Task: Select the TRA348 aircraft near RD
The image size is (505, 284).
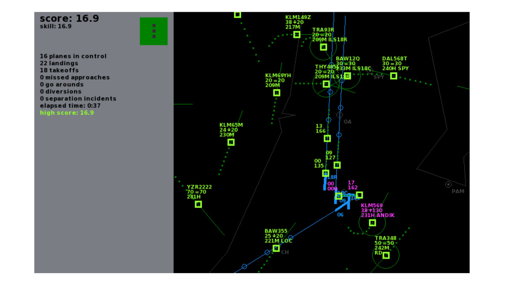Action: [386, 255]
